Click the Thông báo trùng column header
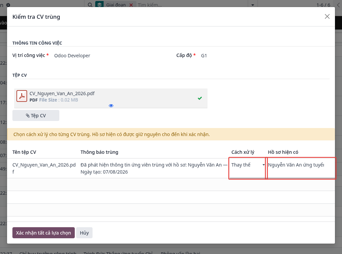 (99, 152)
